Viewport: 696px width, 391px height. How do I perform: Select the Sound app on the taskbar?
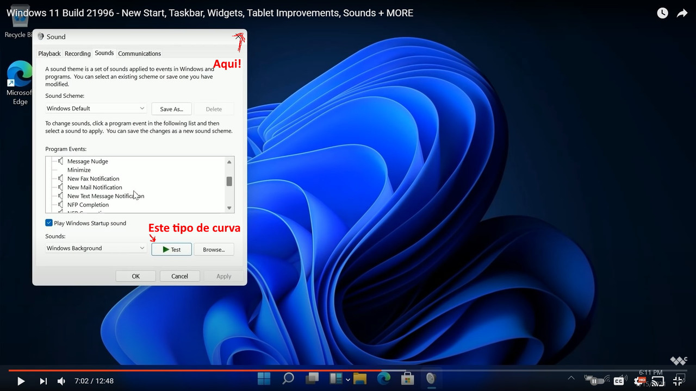[x=431, y=378]
